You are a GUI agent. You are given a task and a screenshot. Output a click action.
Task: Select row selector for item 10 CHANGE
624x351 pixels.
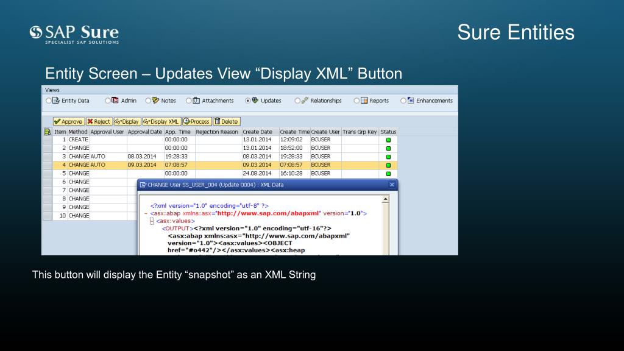(x=48, y=216)
